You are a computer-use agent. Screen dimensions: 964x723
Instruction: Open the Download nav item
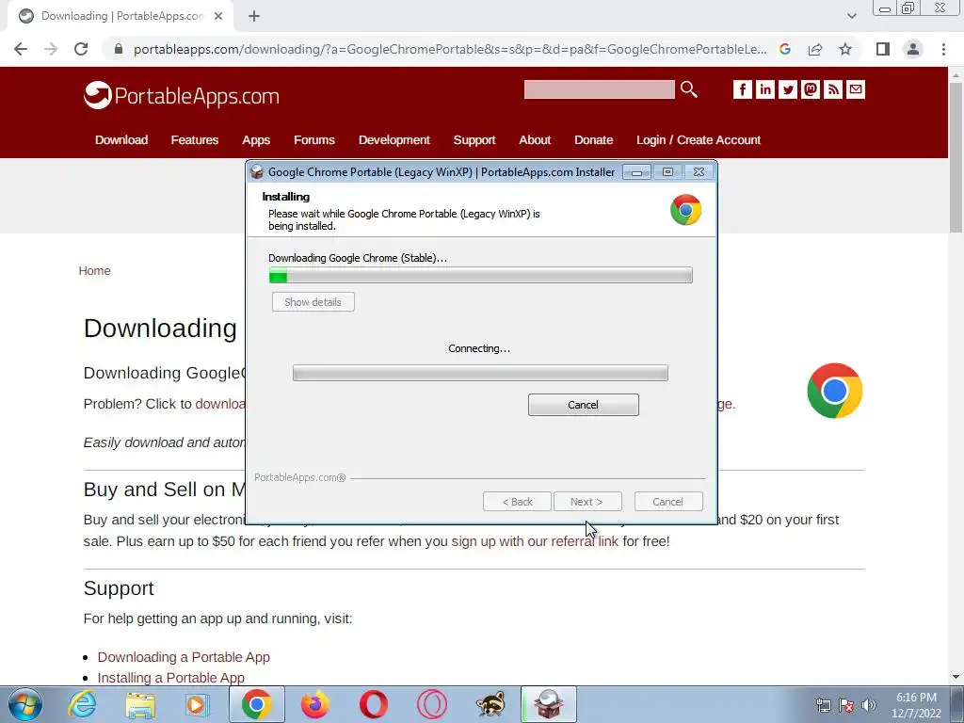[121, 140]
